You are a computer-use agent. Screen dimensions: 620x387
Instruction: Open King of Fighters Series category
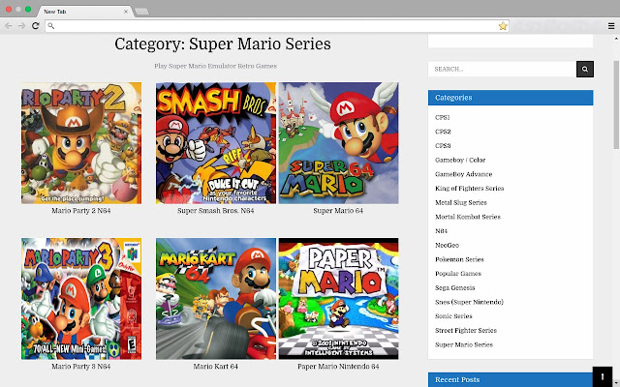tap(469, 189)
